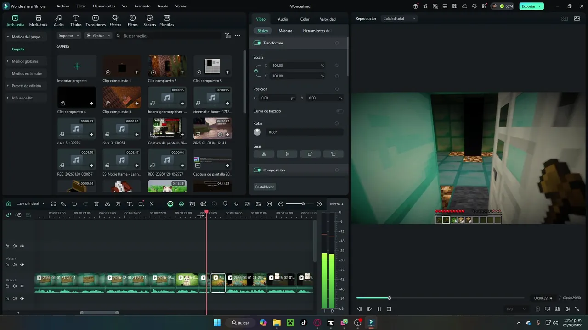This screenshot has height=330, width=588.
Task: Toggle the timeline auto-link chain icon
Action: tap(8, 215)
